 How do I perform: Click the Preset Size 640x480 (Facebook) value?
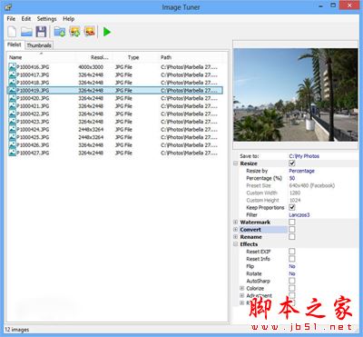[x=312, y=185]
